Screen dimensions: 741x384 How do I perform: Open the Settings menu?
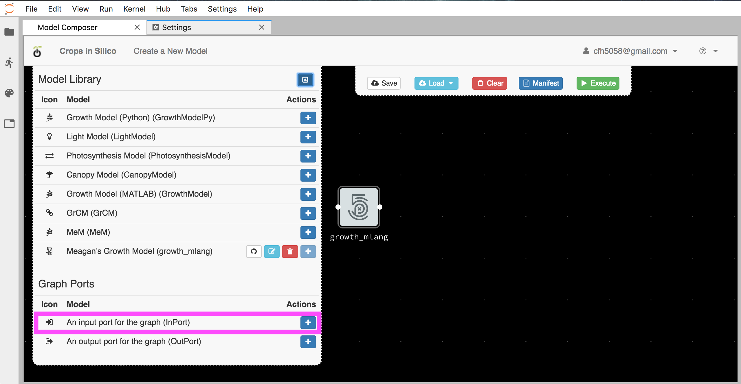tap(222, 9)
